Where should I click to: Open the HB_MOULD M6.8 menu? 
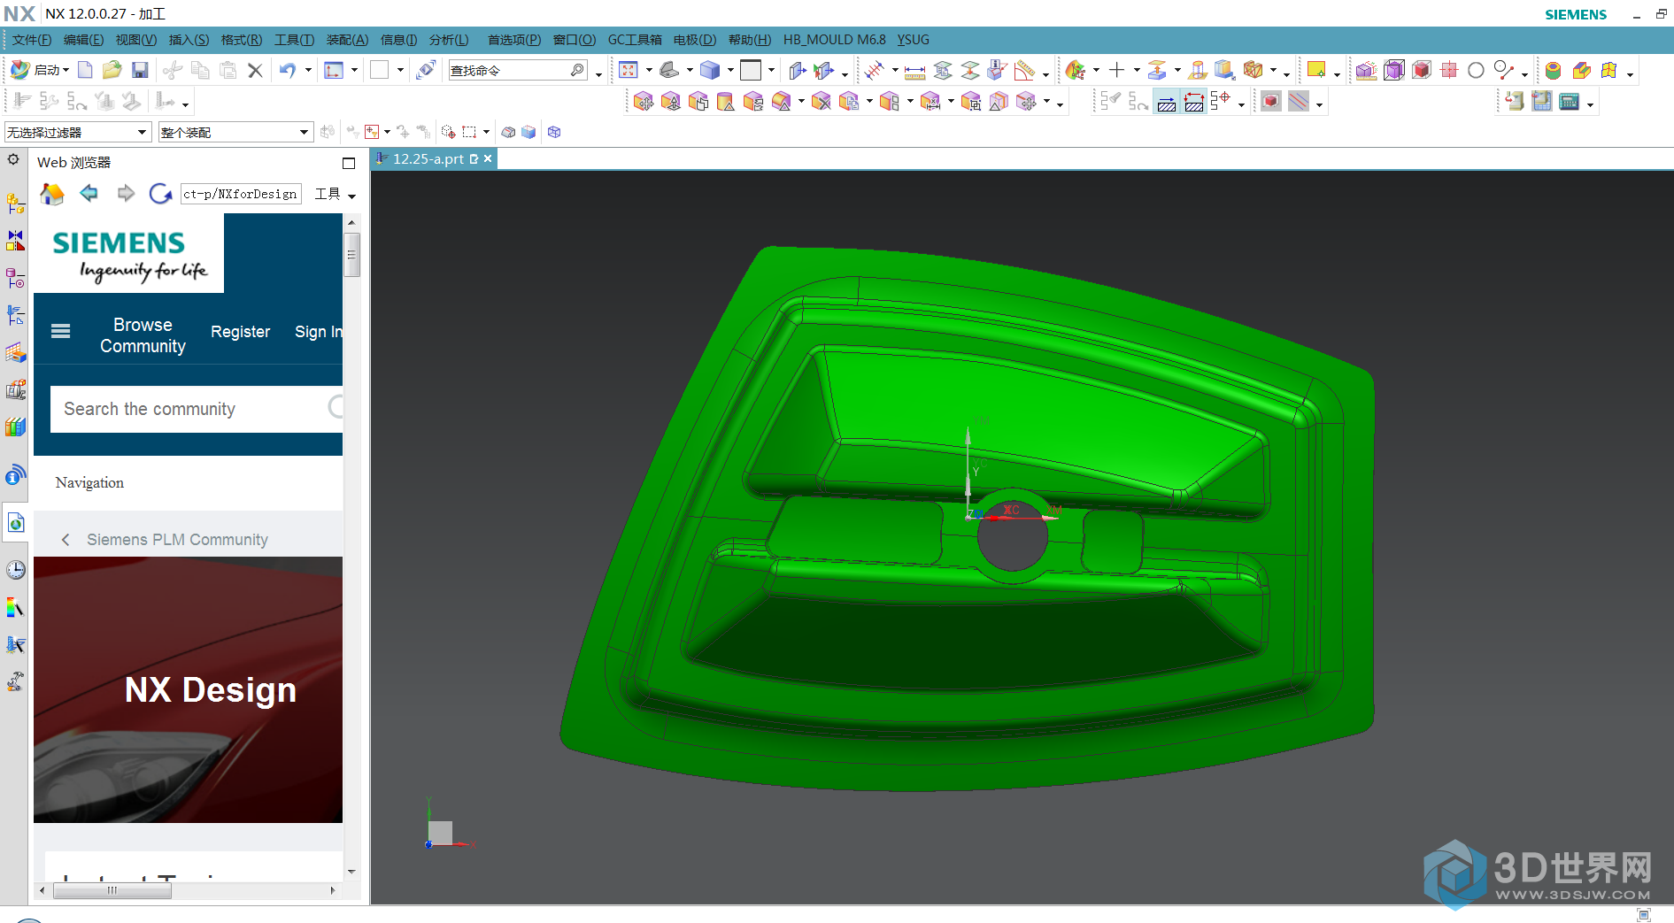[x=834, y=40]
